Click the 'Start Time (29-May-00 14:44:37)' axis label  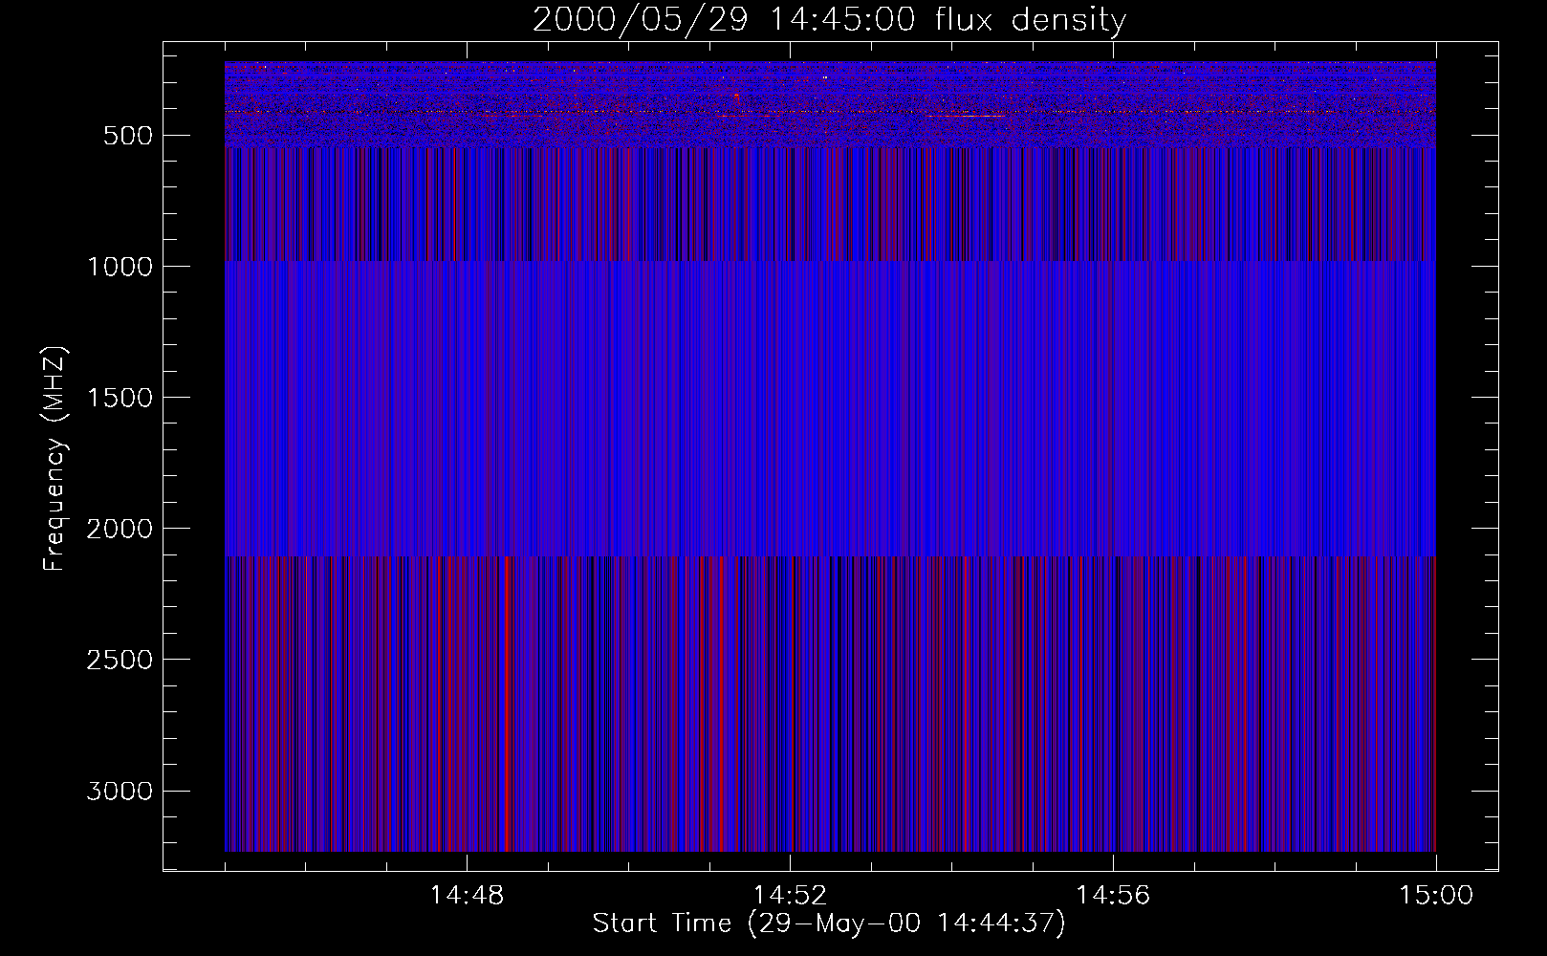tap(828, 923)
